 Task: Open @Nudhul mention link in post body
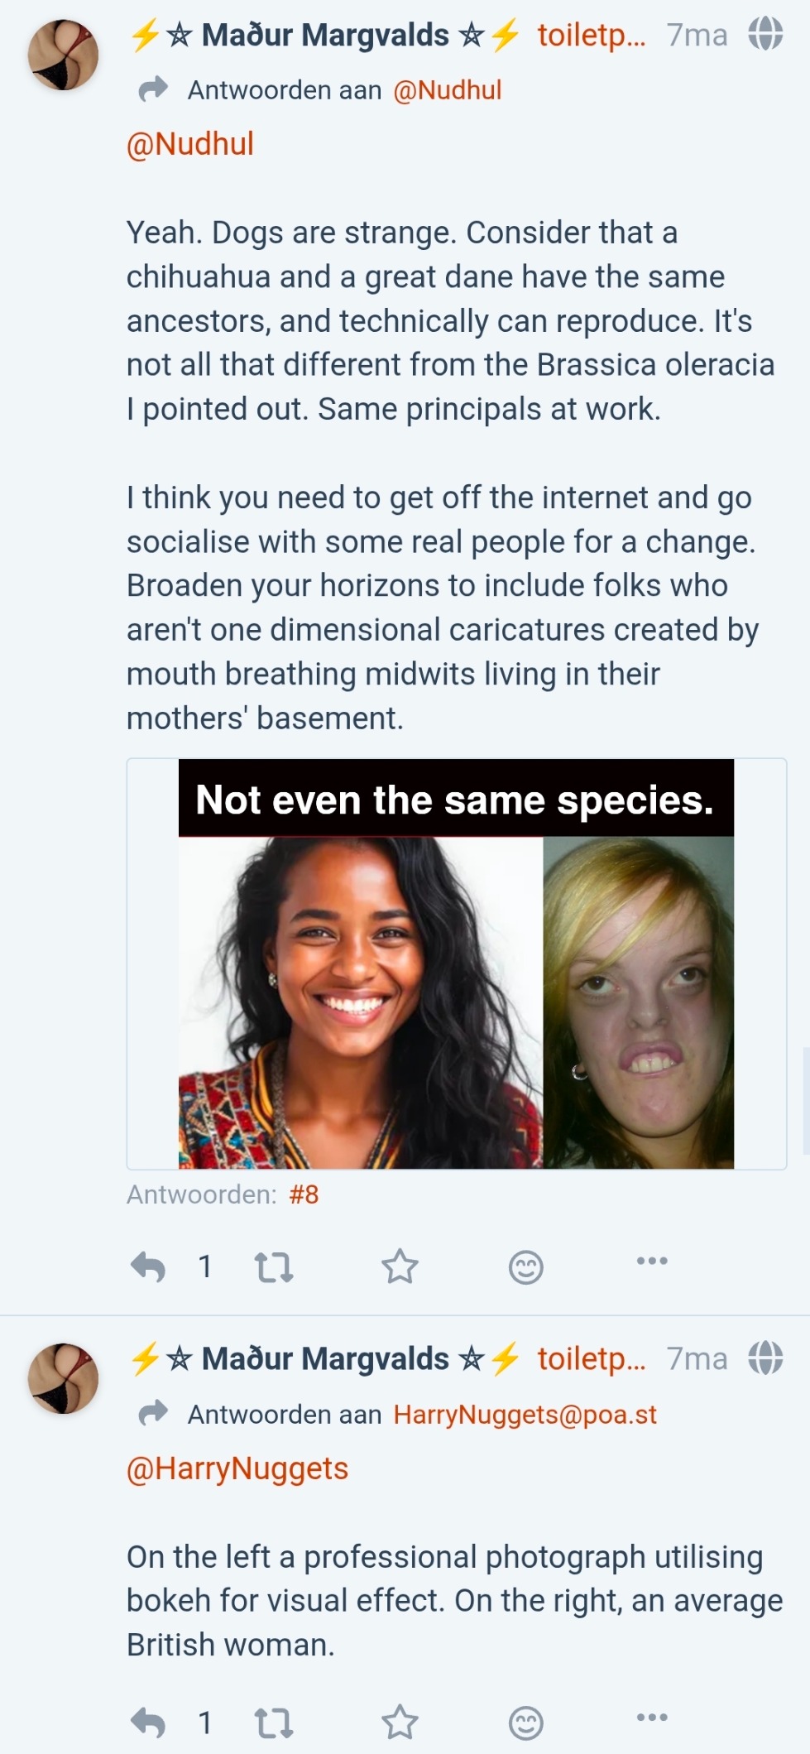pyautogui.click(x=190, y=144)
